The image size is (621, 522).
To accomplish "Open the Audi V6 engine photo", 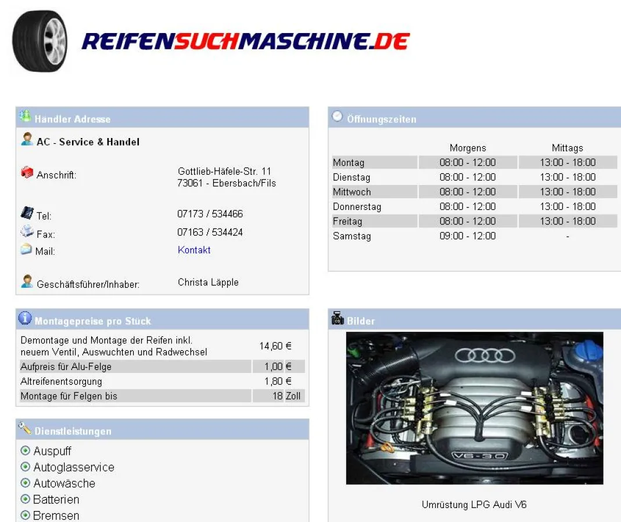I will coord(474,408).
